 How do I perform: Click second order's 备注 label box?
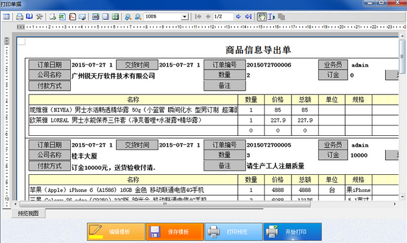[x=225, y=166]
